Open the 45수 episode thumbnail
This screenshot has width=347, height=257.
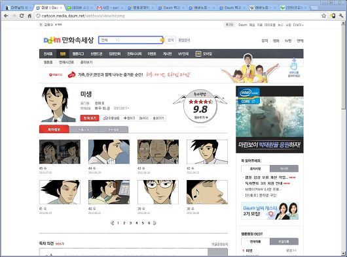click(60, 151)
